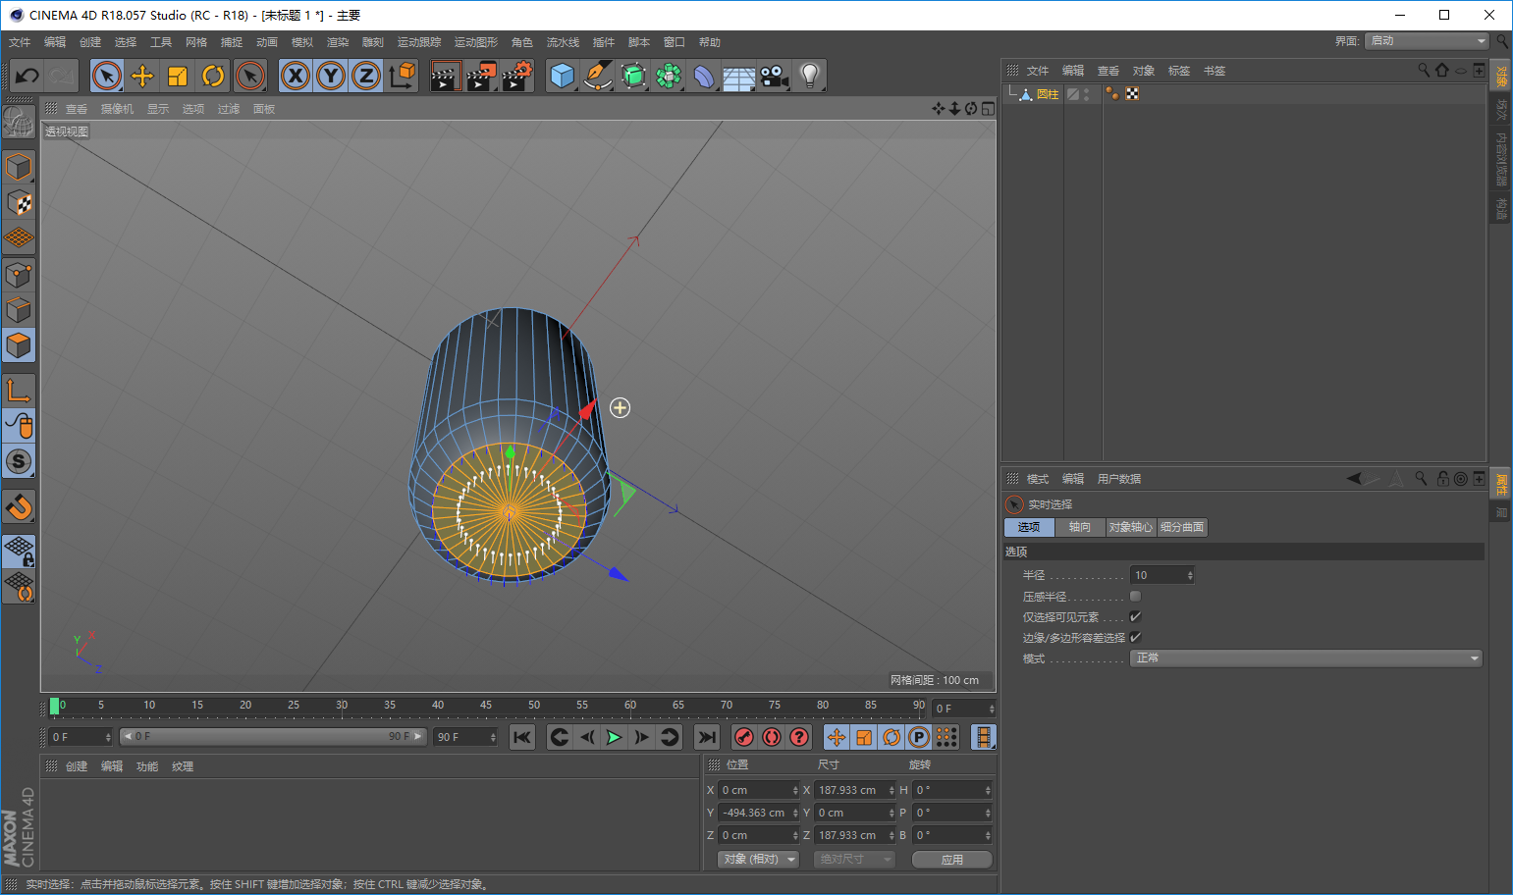Toggle coordinate system icon
The height and width of the screenshot is (895, 1513).
(402, 76)
